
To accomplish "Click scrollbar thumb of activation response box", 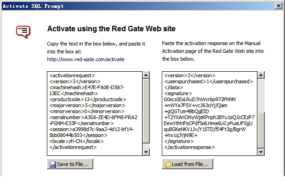I will point(261,131).
